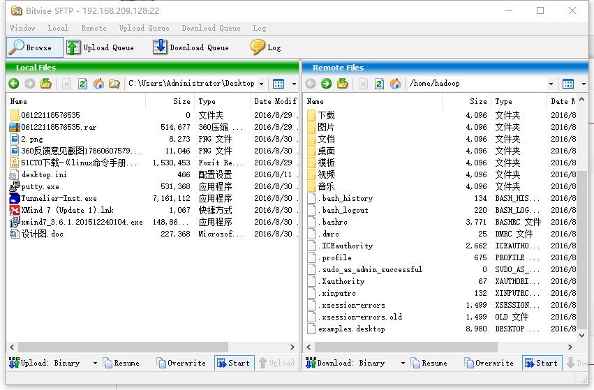This screenshot has height=390, width=594.
Task: Open the Download Queue toolbar button
Action: pos(191,47)
